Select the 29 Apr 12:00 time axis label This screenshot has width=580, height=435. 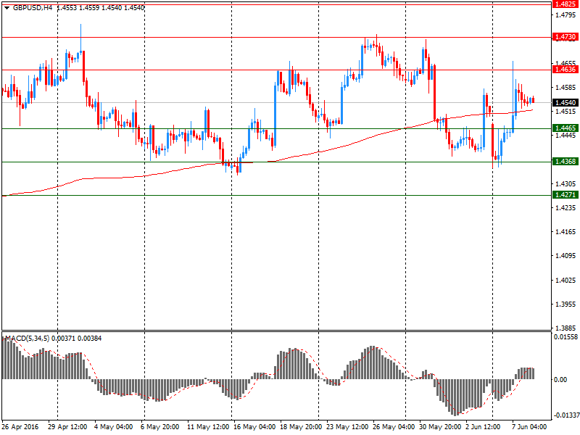pyautogui.click(x=67, y=427)
